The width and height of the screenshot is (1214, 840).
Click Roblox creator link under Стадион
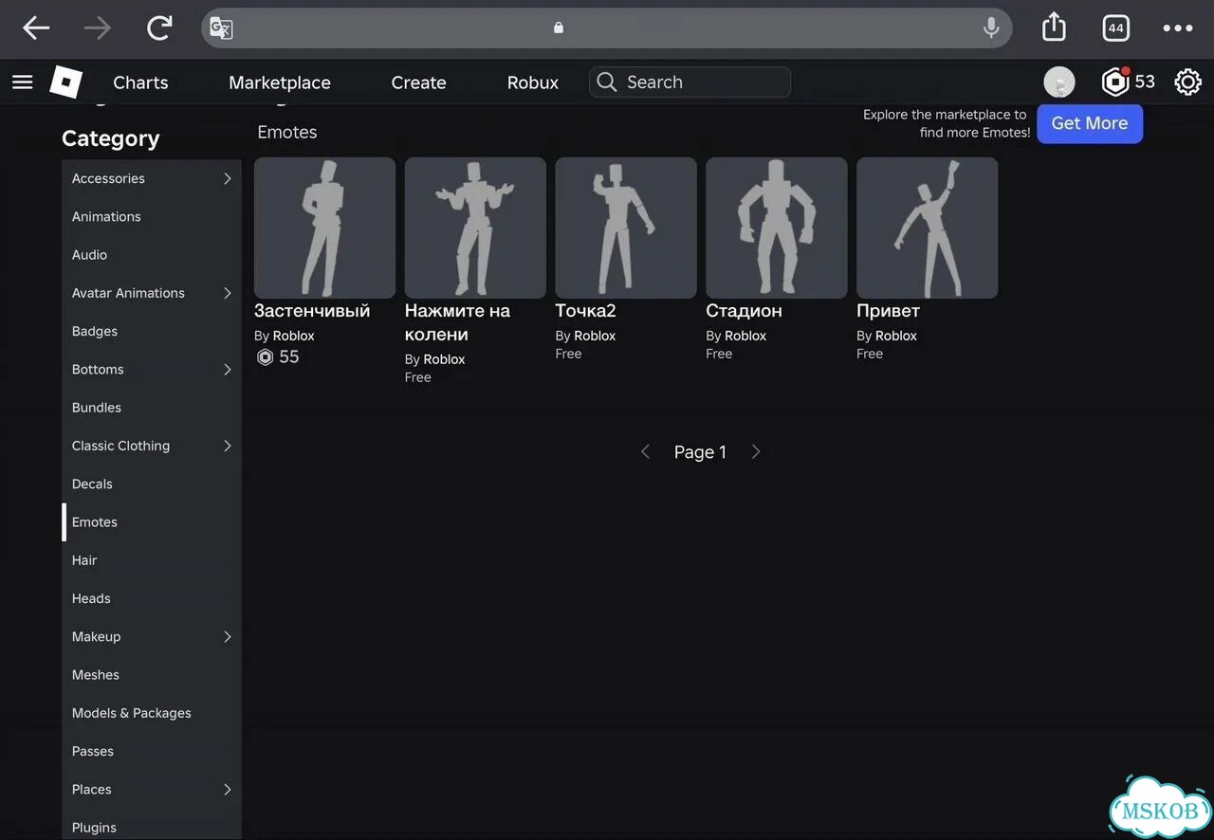(x=745, y=336)
